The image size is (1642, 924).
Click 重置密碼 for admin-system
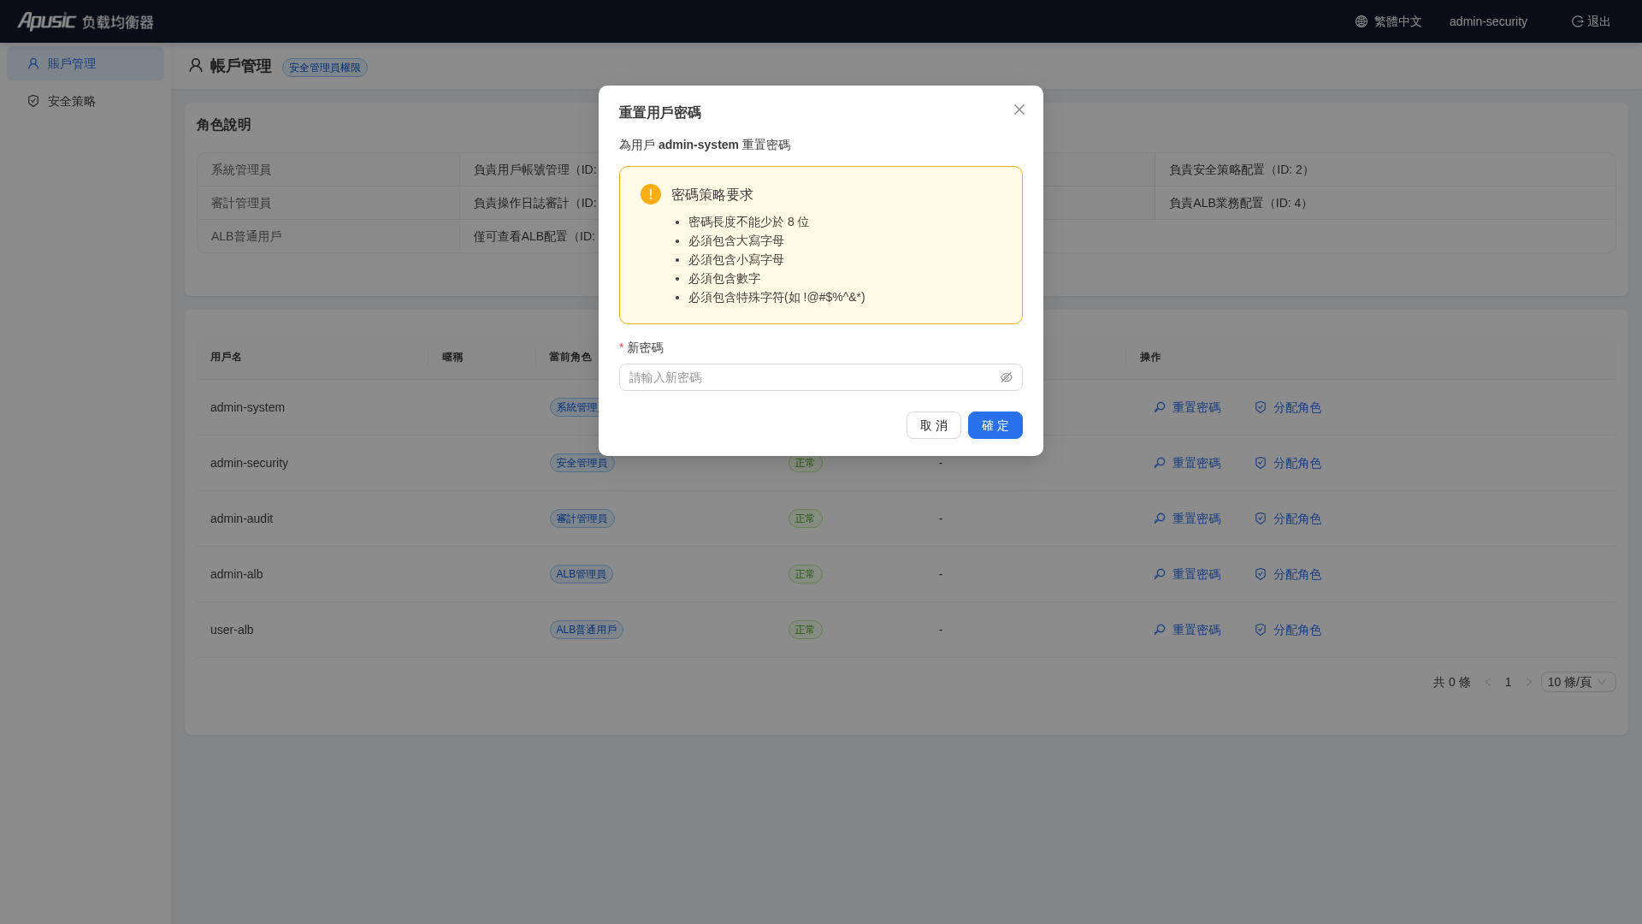(x=1187, y=407)
